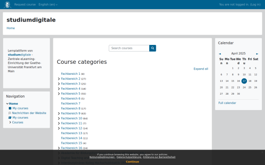Open Courses in the Navigation block
265x165 pixels.
[x=18, y=122]
